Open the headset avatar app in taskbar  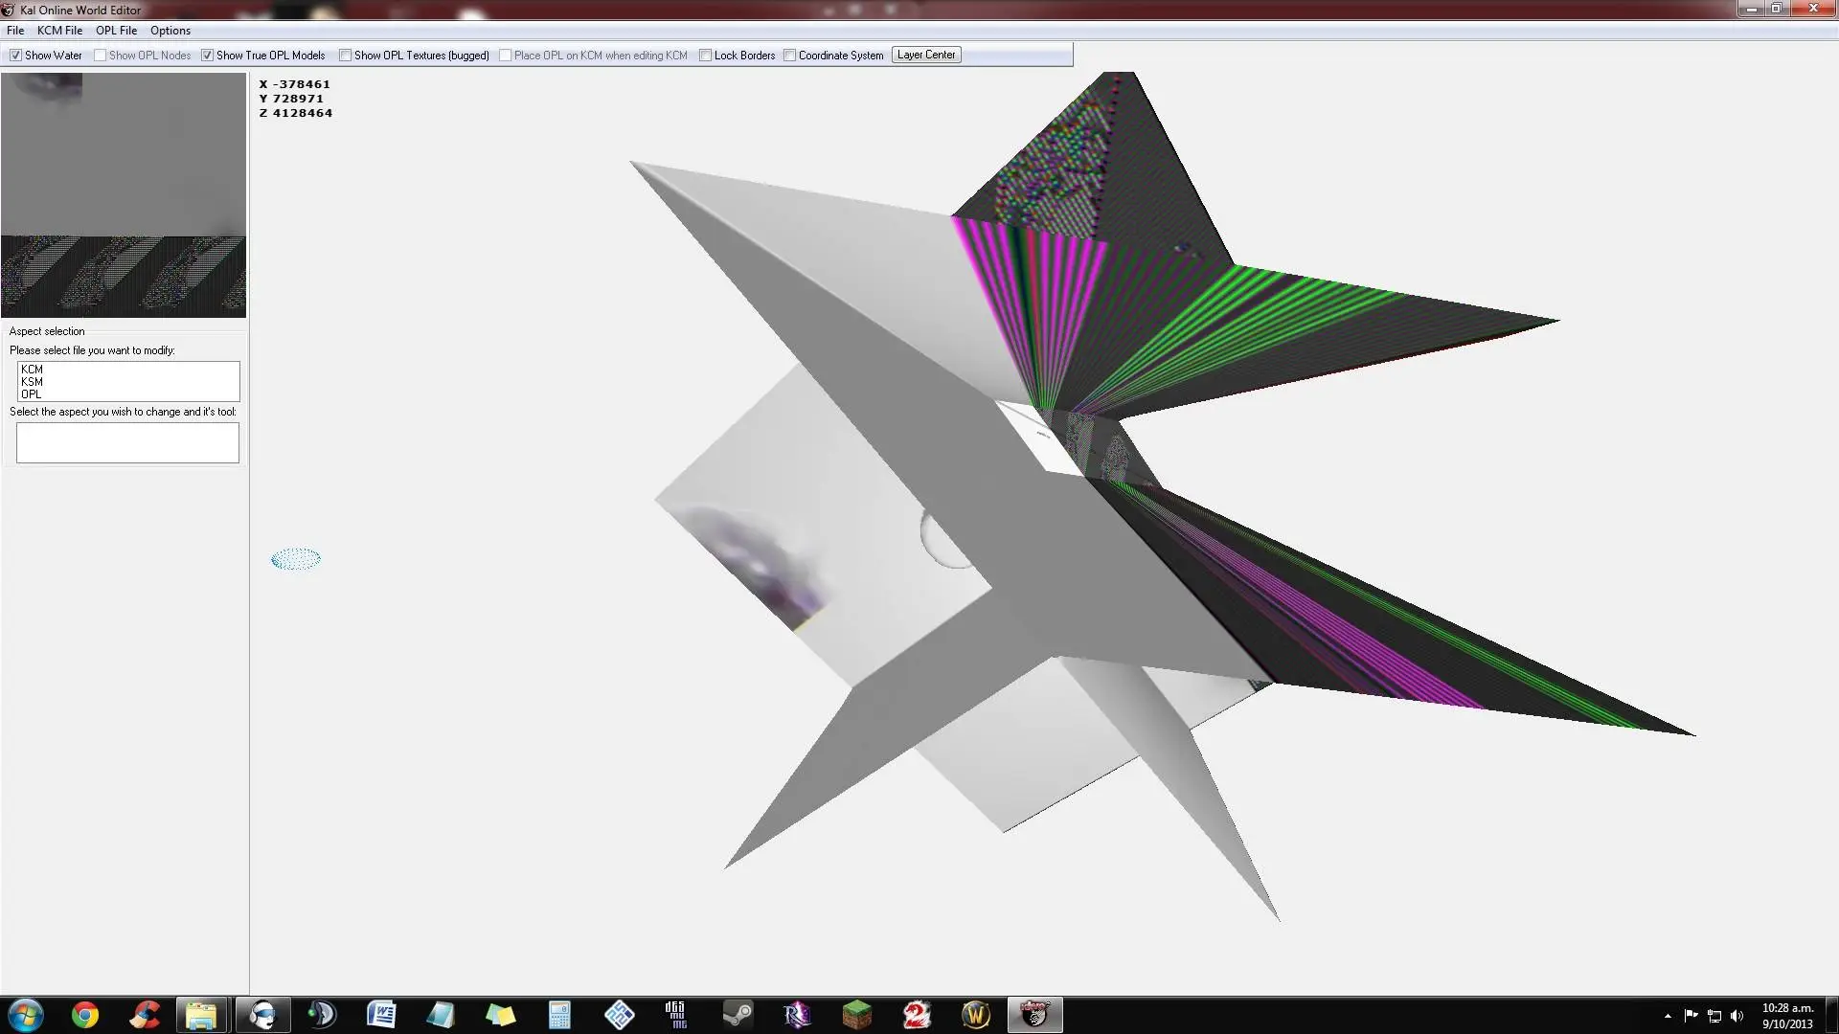click(x=262, y=1015)
